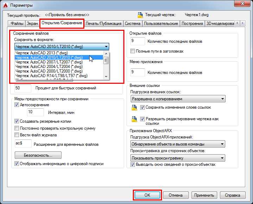
Task: Close the Параметры dialog window
Action: coord(242,4)
